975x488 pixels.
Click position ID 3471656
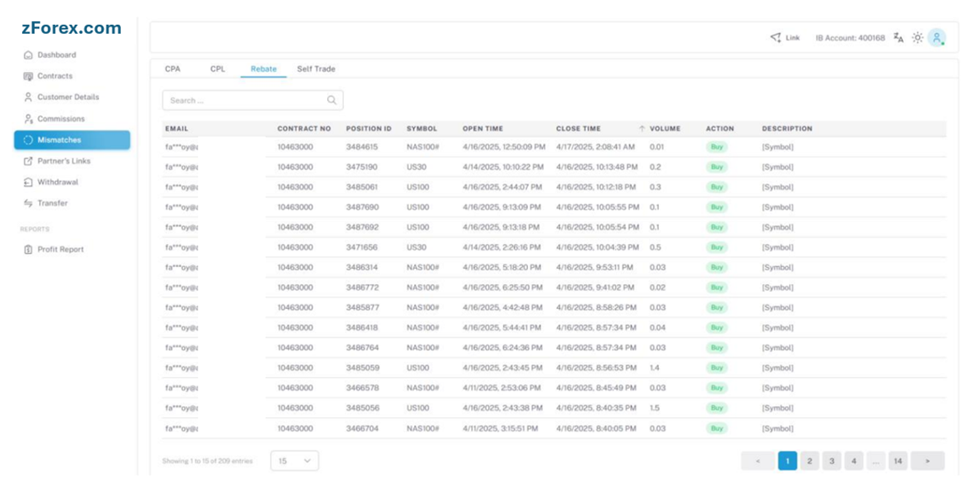(x=362, y=247)
